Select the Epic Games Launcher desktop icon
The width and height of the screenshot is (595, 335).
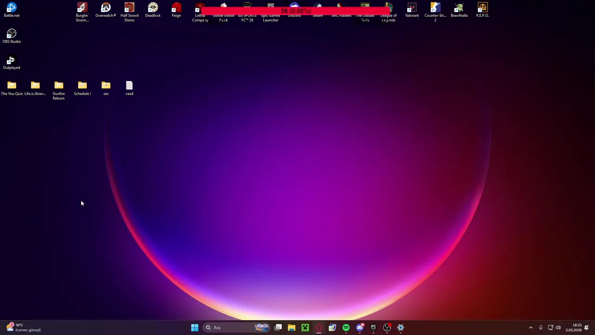click(271, 12)
